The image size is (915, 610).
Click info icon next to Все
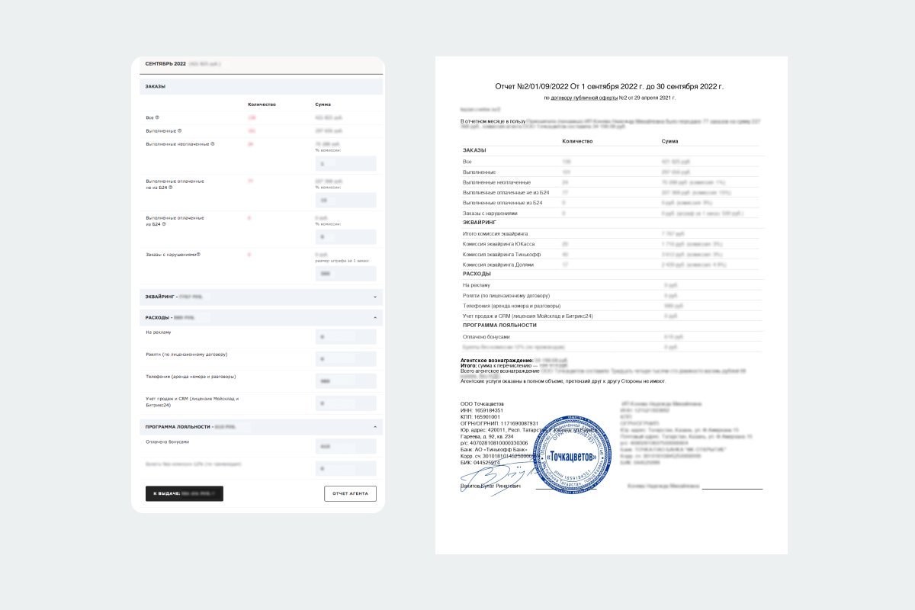pyautogui.click(x=157, y=117)
